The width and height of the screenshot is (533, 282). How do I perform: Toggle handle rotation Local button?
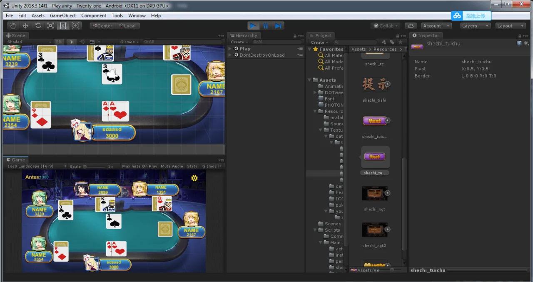(127, 26)
